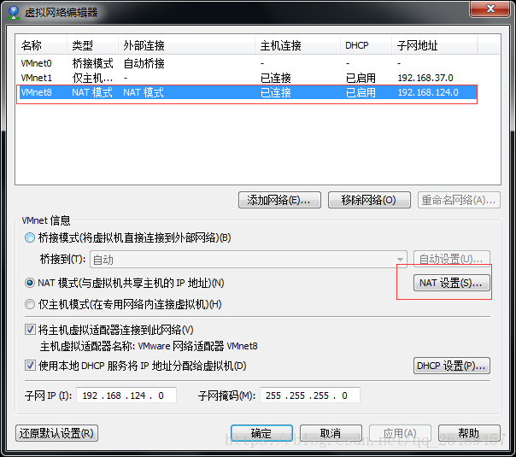Toggle 将主机虚拟适配器连接到此网络 checkbox
This screenshot has width=516, height=457.
tap(30, 330)
